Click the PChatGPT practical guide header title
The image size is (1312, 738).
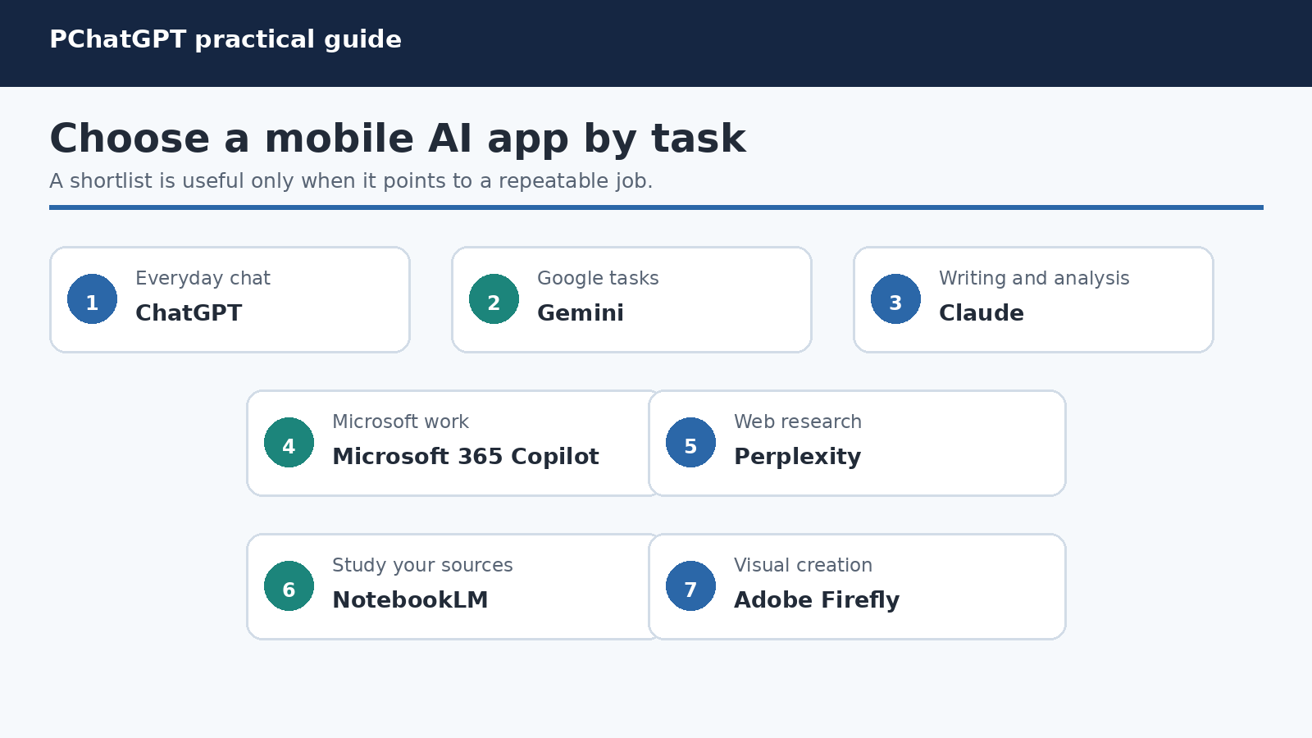pyautogui.click(x=225, y=39)
